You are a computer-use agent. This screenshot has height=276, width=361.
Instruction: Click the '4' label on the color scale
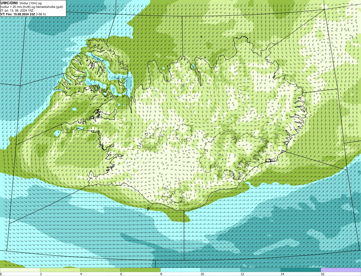click(81, 274)
